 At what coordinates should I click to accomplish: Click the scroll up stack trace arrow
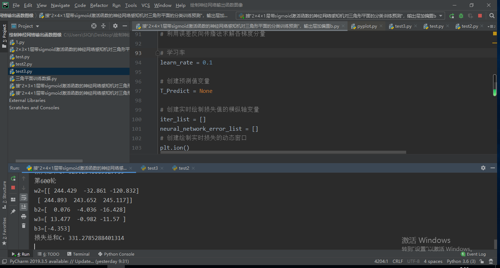coord(24,178)
